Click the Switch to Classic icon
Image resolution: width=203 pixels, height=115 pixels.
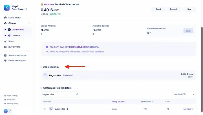[x=5, y=55]
